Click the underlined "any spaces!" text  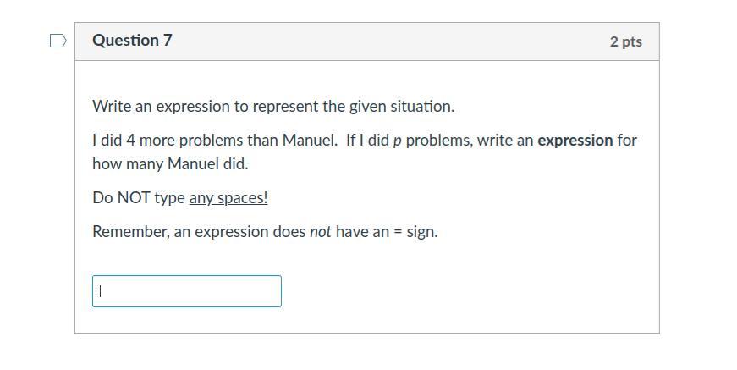point(228,198)
